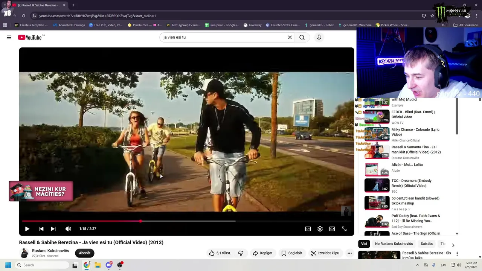Image resolution: width=482 pixels, height=271 pixels.
Task: Click the magnifier search button
Action: pos(302,37)
